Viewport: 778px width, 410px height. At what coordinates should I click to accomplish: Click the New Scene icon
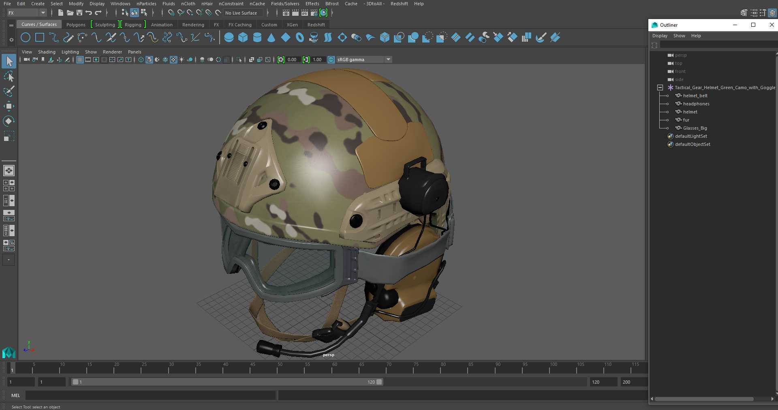click(x=60, y=13)
